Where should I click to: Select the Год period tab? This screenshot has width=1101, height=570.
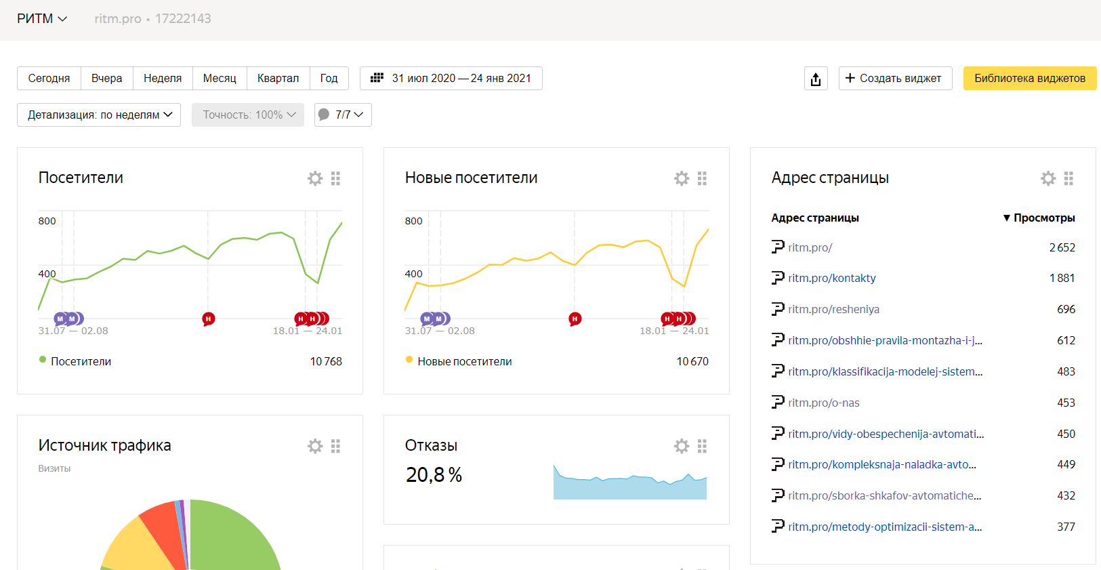329,79
